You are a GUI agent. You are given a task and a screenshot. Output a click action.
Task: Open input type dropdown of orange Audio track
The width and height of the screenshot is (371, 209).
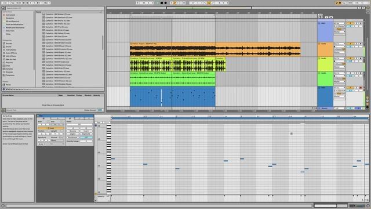(339, 44)
